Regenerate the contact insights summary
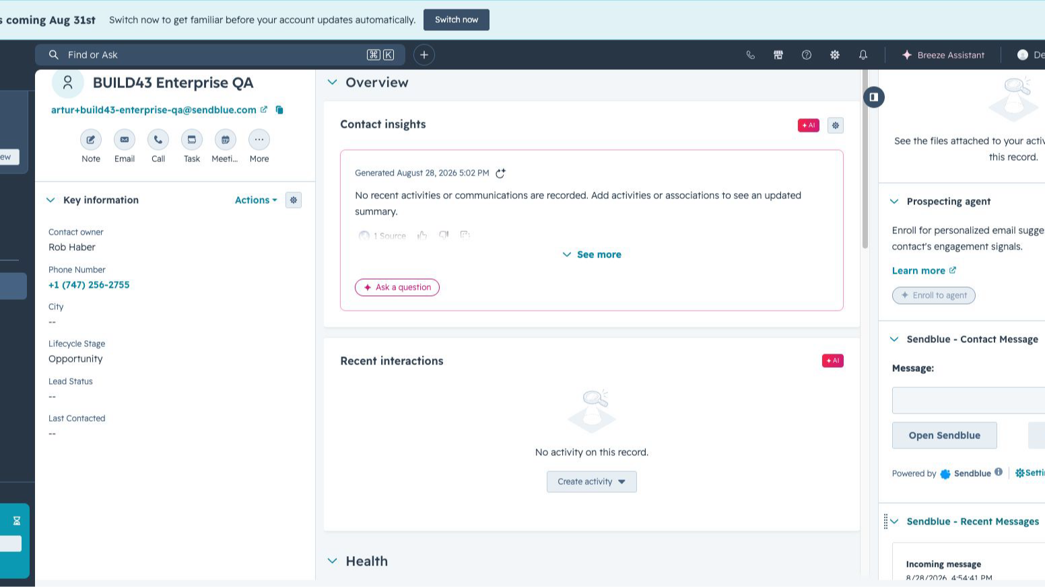1045x587 pixels. pos(500,173)
